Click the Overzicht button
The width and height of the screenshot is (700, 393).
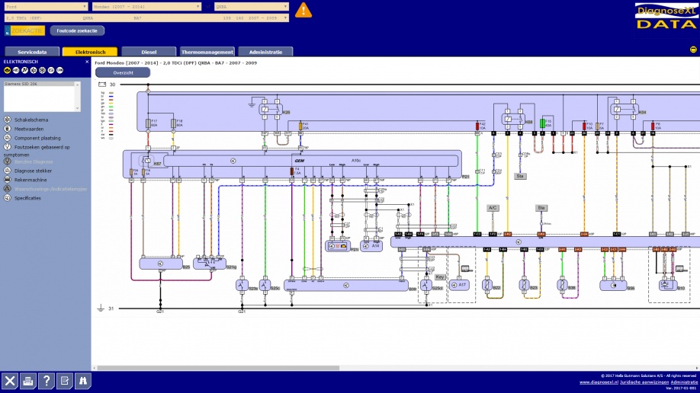[x=123, y=72]
